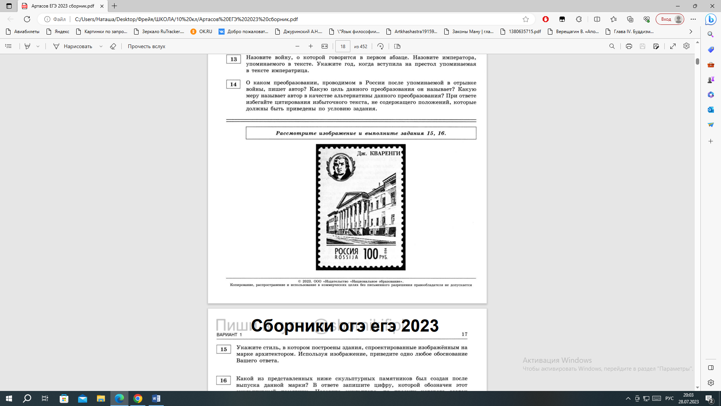Open the favorites list
This screenshot has width=721, height=406.
(614, 19)
